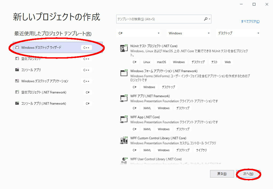The height and width of the screenshot is (189, 273).
Task: Click XAML tag under WPF App (.NET Core)
Action: pos(147,129)
